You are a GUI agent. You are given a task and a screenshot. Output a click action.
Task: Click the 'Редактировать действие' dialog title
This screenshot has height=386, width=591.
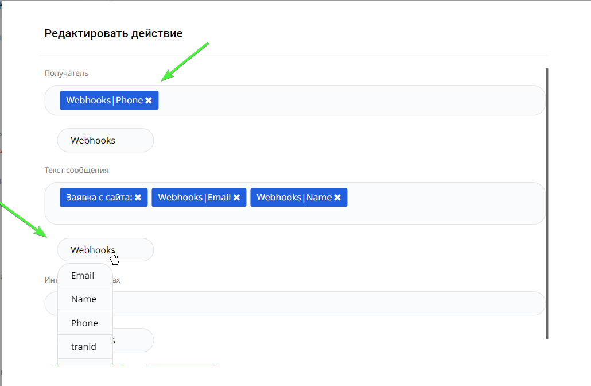click(x=114, y=34)
